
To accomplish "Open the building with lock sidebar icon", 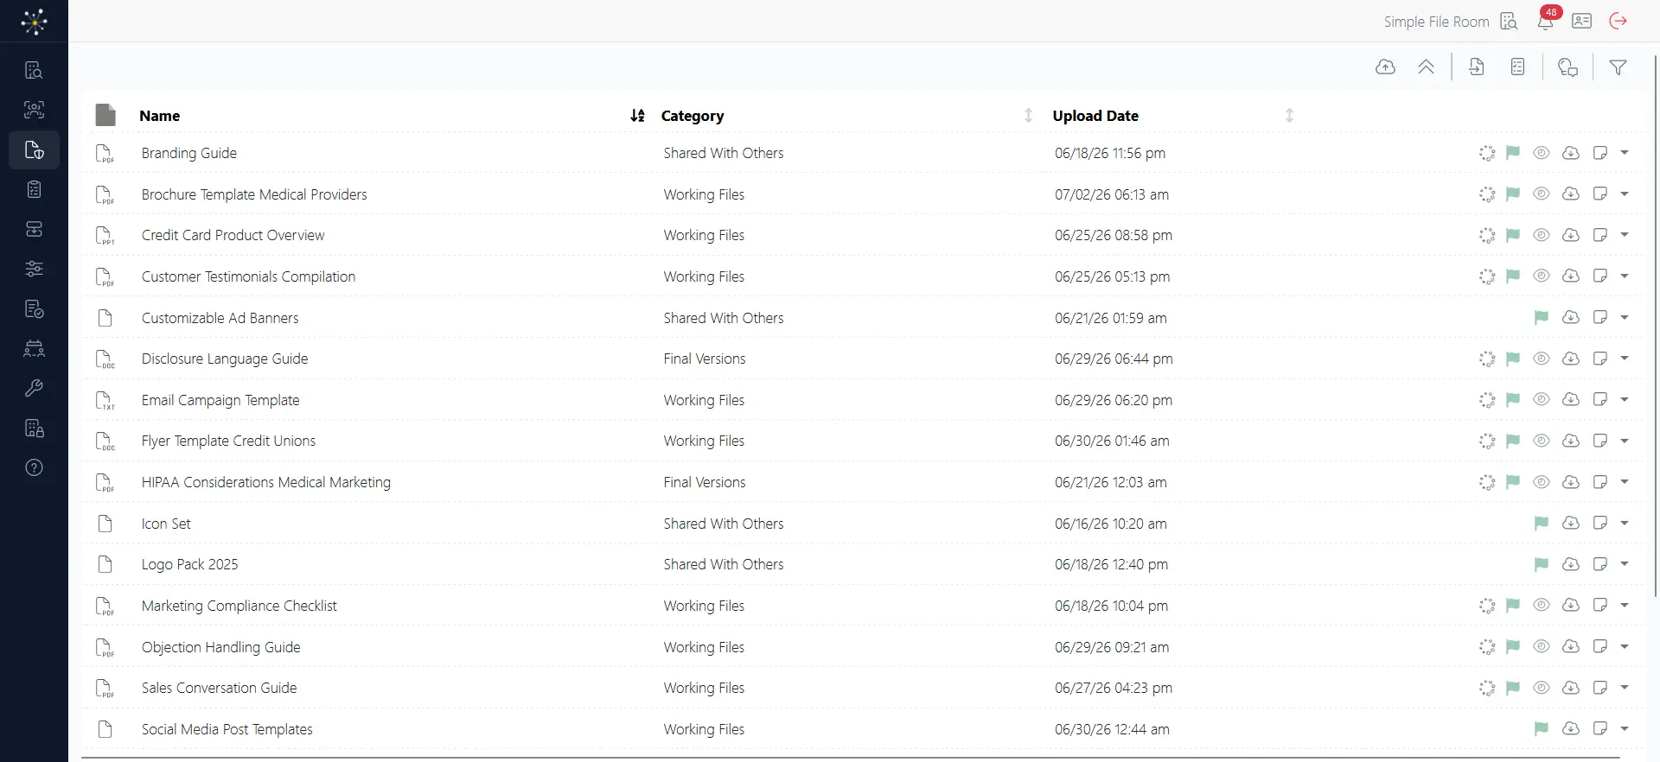I will click(x=34, y=428).
